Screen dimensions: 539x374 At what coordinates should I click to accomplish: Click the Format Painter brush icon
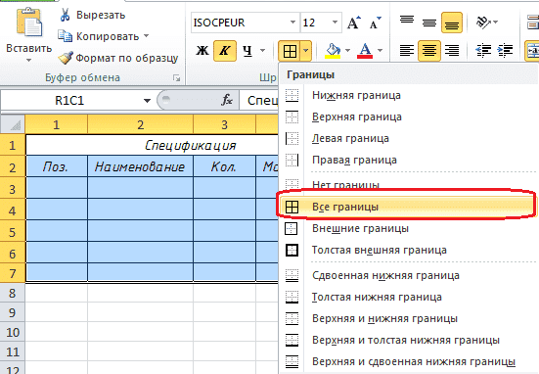[66, 58]
